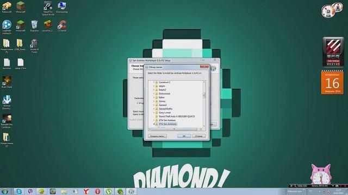
Task: Select the GTA San Andreas folder
Action: coord(167,120)
